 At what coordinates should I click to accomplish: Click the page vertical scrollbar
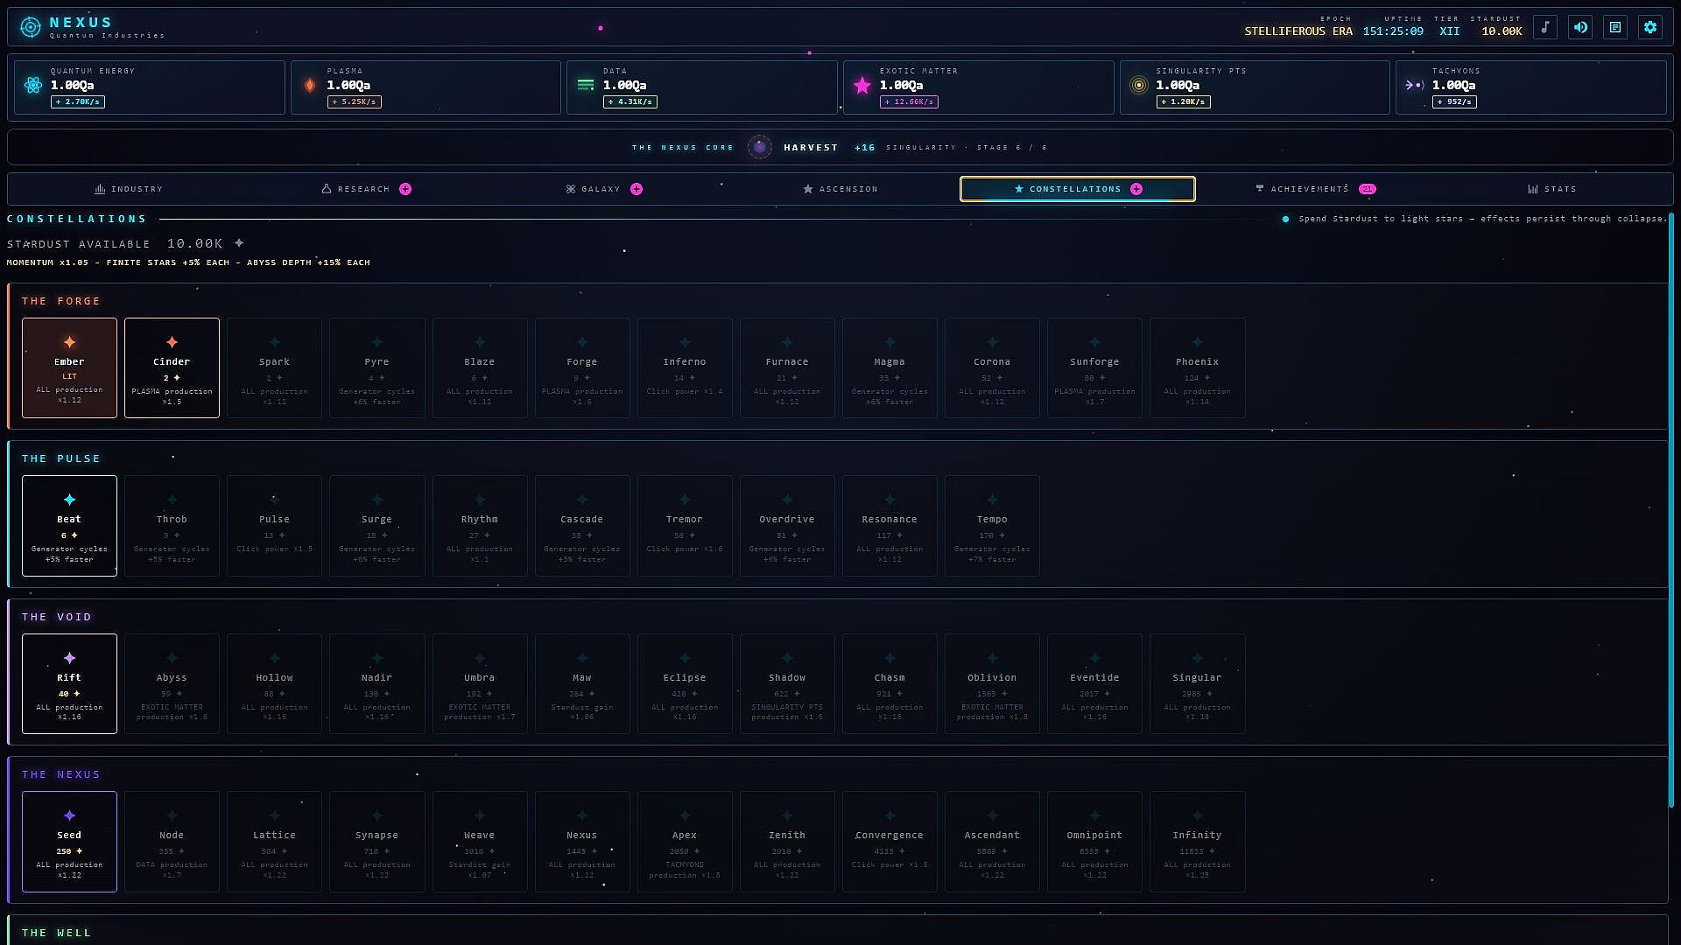coord(1671,511)
